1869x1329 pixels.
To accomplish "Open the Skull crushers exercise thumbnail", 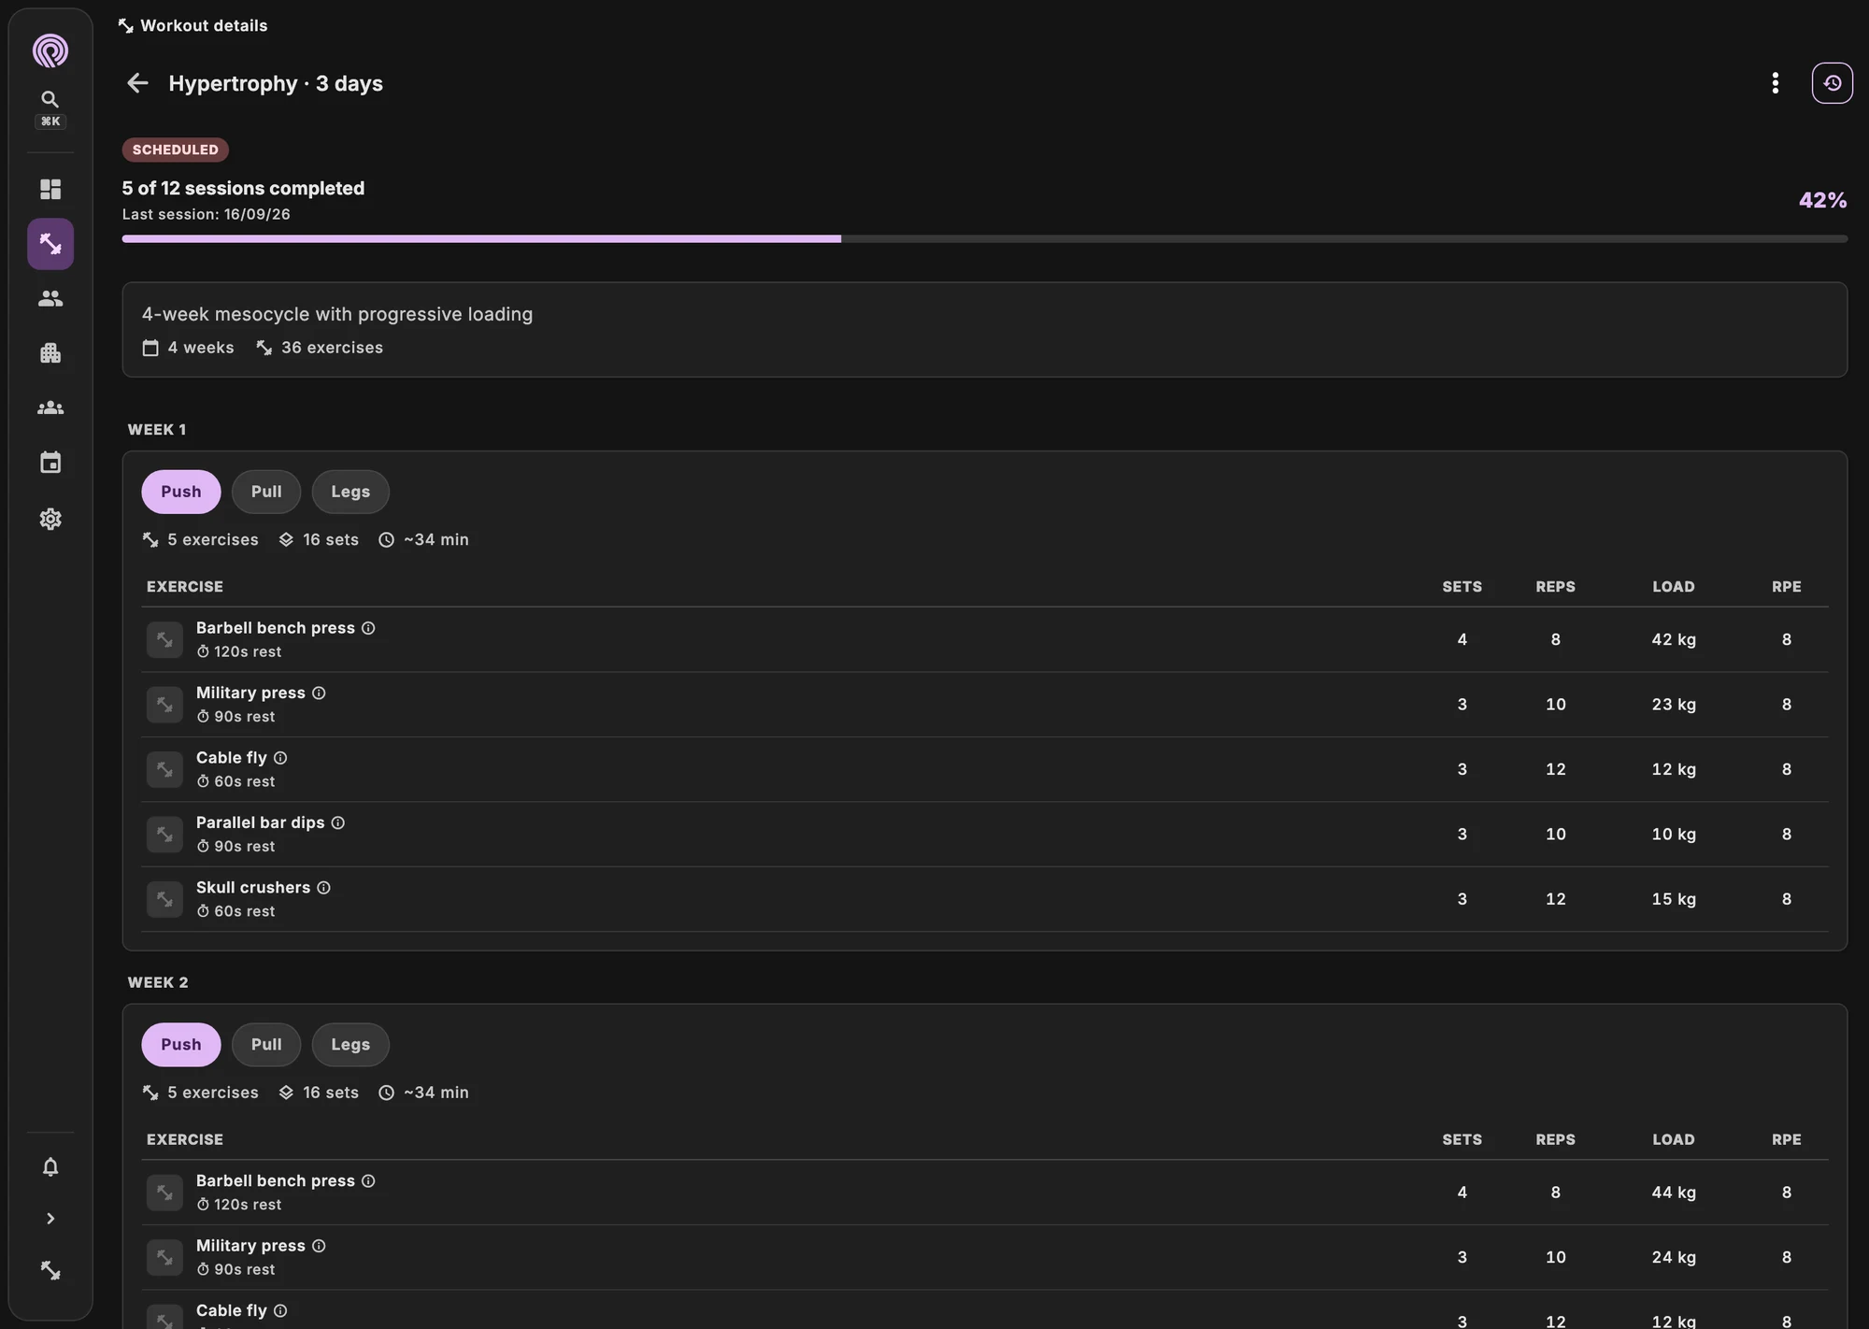I will pyautogui.click(x=164, y=899).
